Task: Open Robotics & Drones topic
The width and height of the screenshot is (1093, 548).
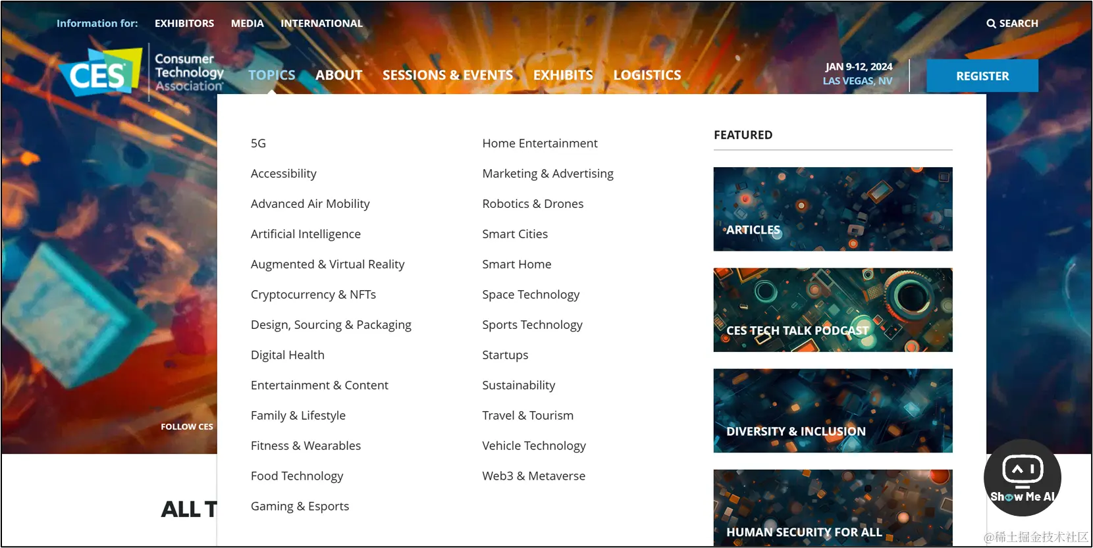Action: (533, 204)
